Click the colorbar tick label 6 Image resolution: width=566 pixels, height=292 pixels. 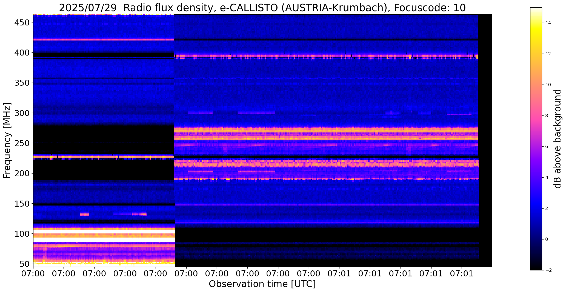tap(547, 147)
